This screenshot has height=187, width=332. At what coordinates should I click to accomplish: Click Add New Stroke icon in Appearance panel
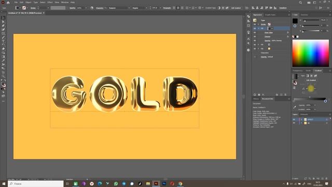pyautogui.click(x=255, y=95)
